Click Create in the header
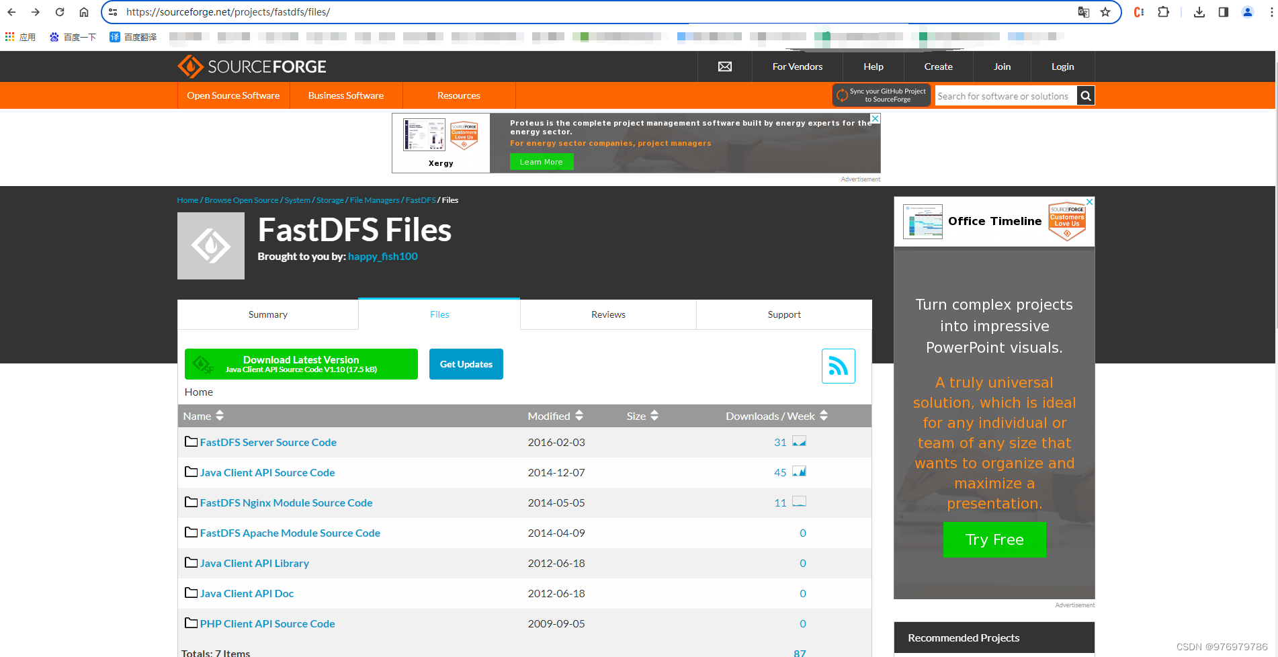This screenshot has width=1278, height=657. tap(938, 67)
